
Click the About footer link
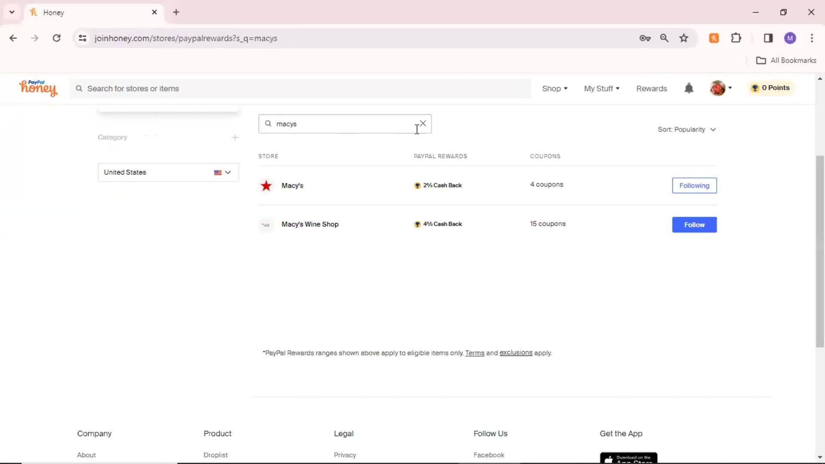[x=86, y=455]
